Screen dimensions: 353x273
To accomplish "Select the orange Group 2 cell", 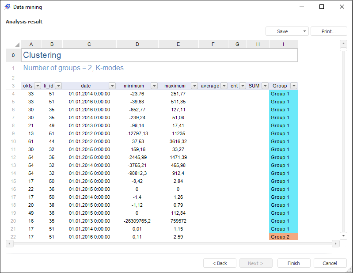I will click(283, 237).
